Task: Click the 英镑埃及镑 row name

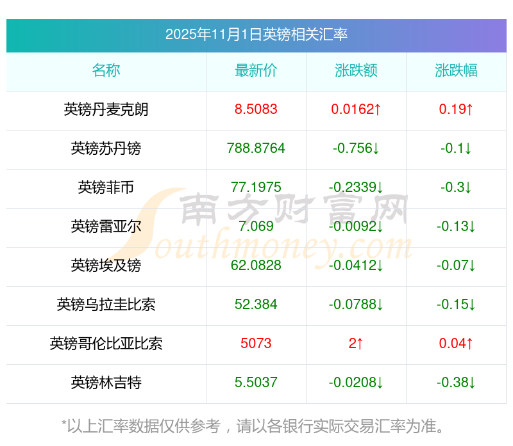Action: click(x=106, y=266)
